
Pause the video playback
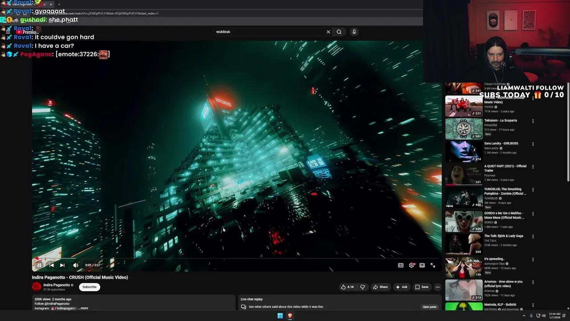point(39,265)
